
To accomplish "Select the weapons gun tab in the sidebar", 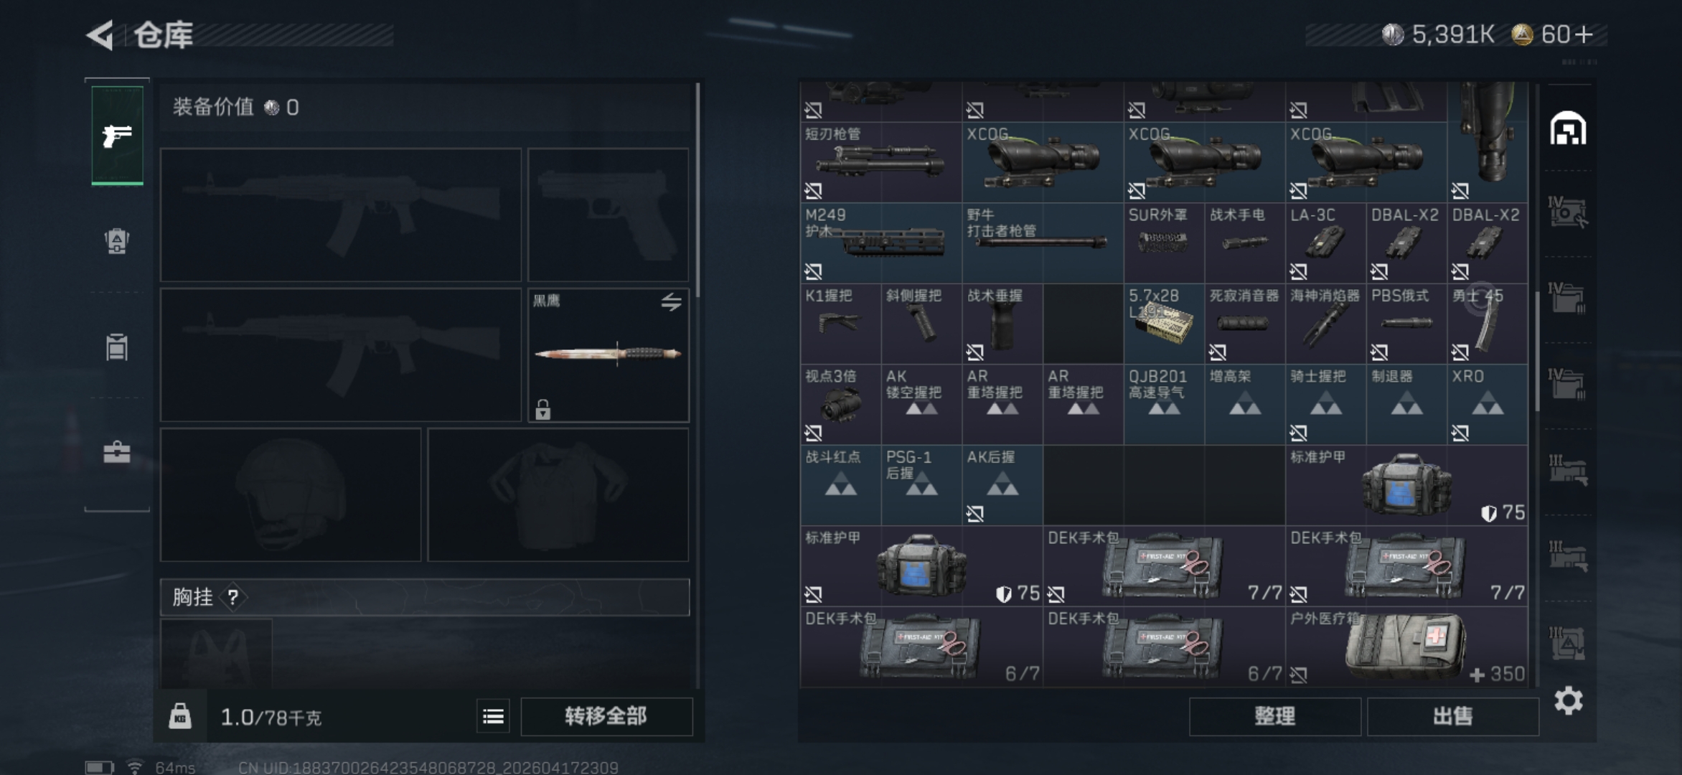I will tap(117, 135).
